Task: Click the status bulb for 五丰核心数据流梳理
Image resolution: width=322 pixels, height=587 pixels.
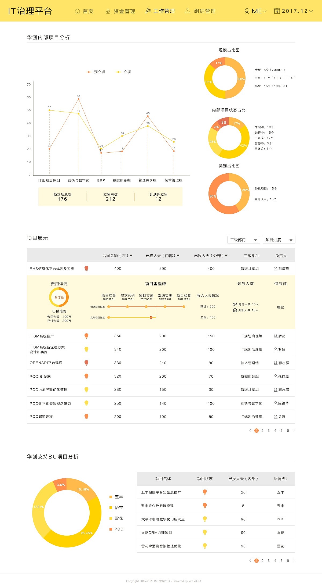Action: click(x=205, y=506)
